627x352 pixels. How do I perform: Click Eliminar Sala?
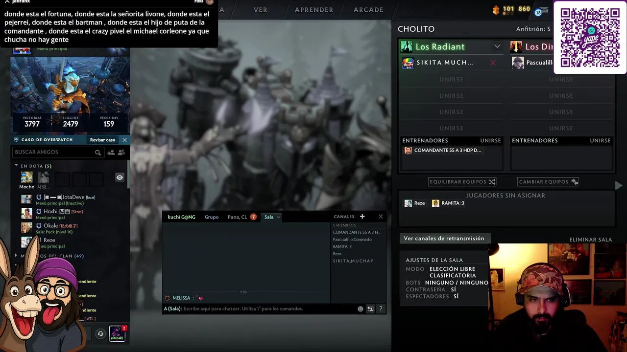(591, 240)
